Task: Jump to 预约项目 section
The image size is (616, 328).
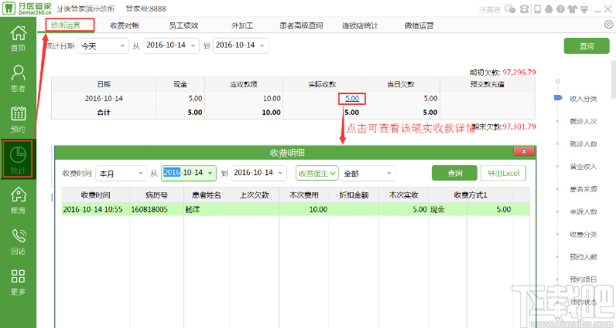Action: (x=583, y=280)
